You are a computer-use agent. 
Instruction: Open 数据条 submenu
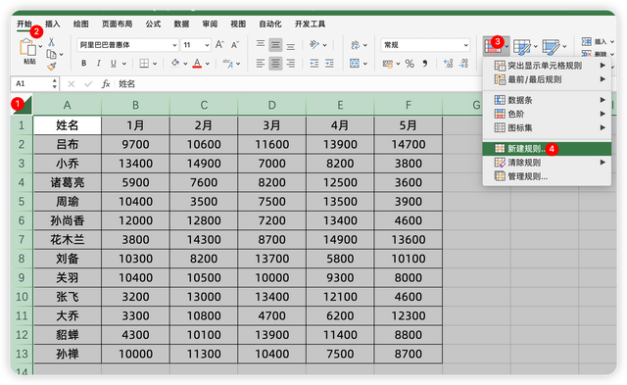point(547,100)
